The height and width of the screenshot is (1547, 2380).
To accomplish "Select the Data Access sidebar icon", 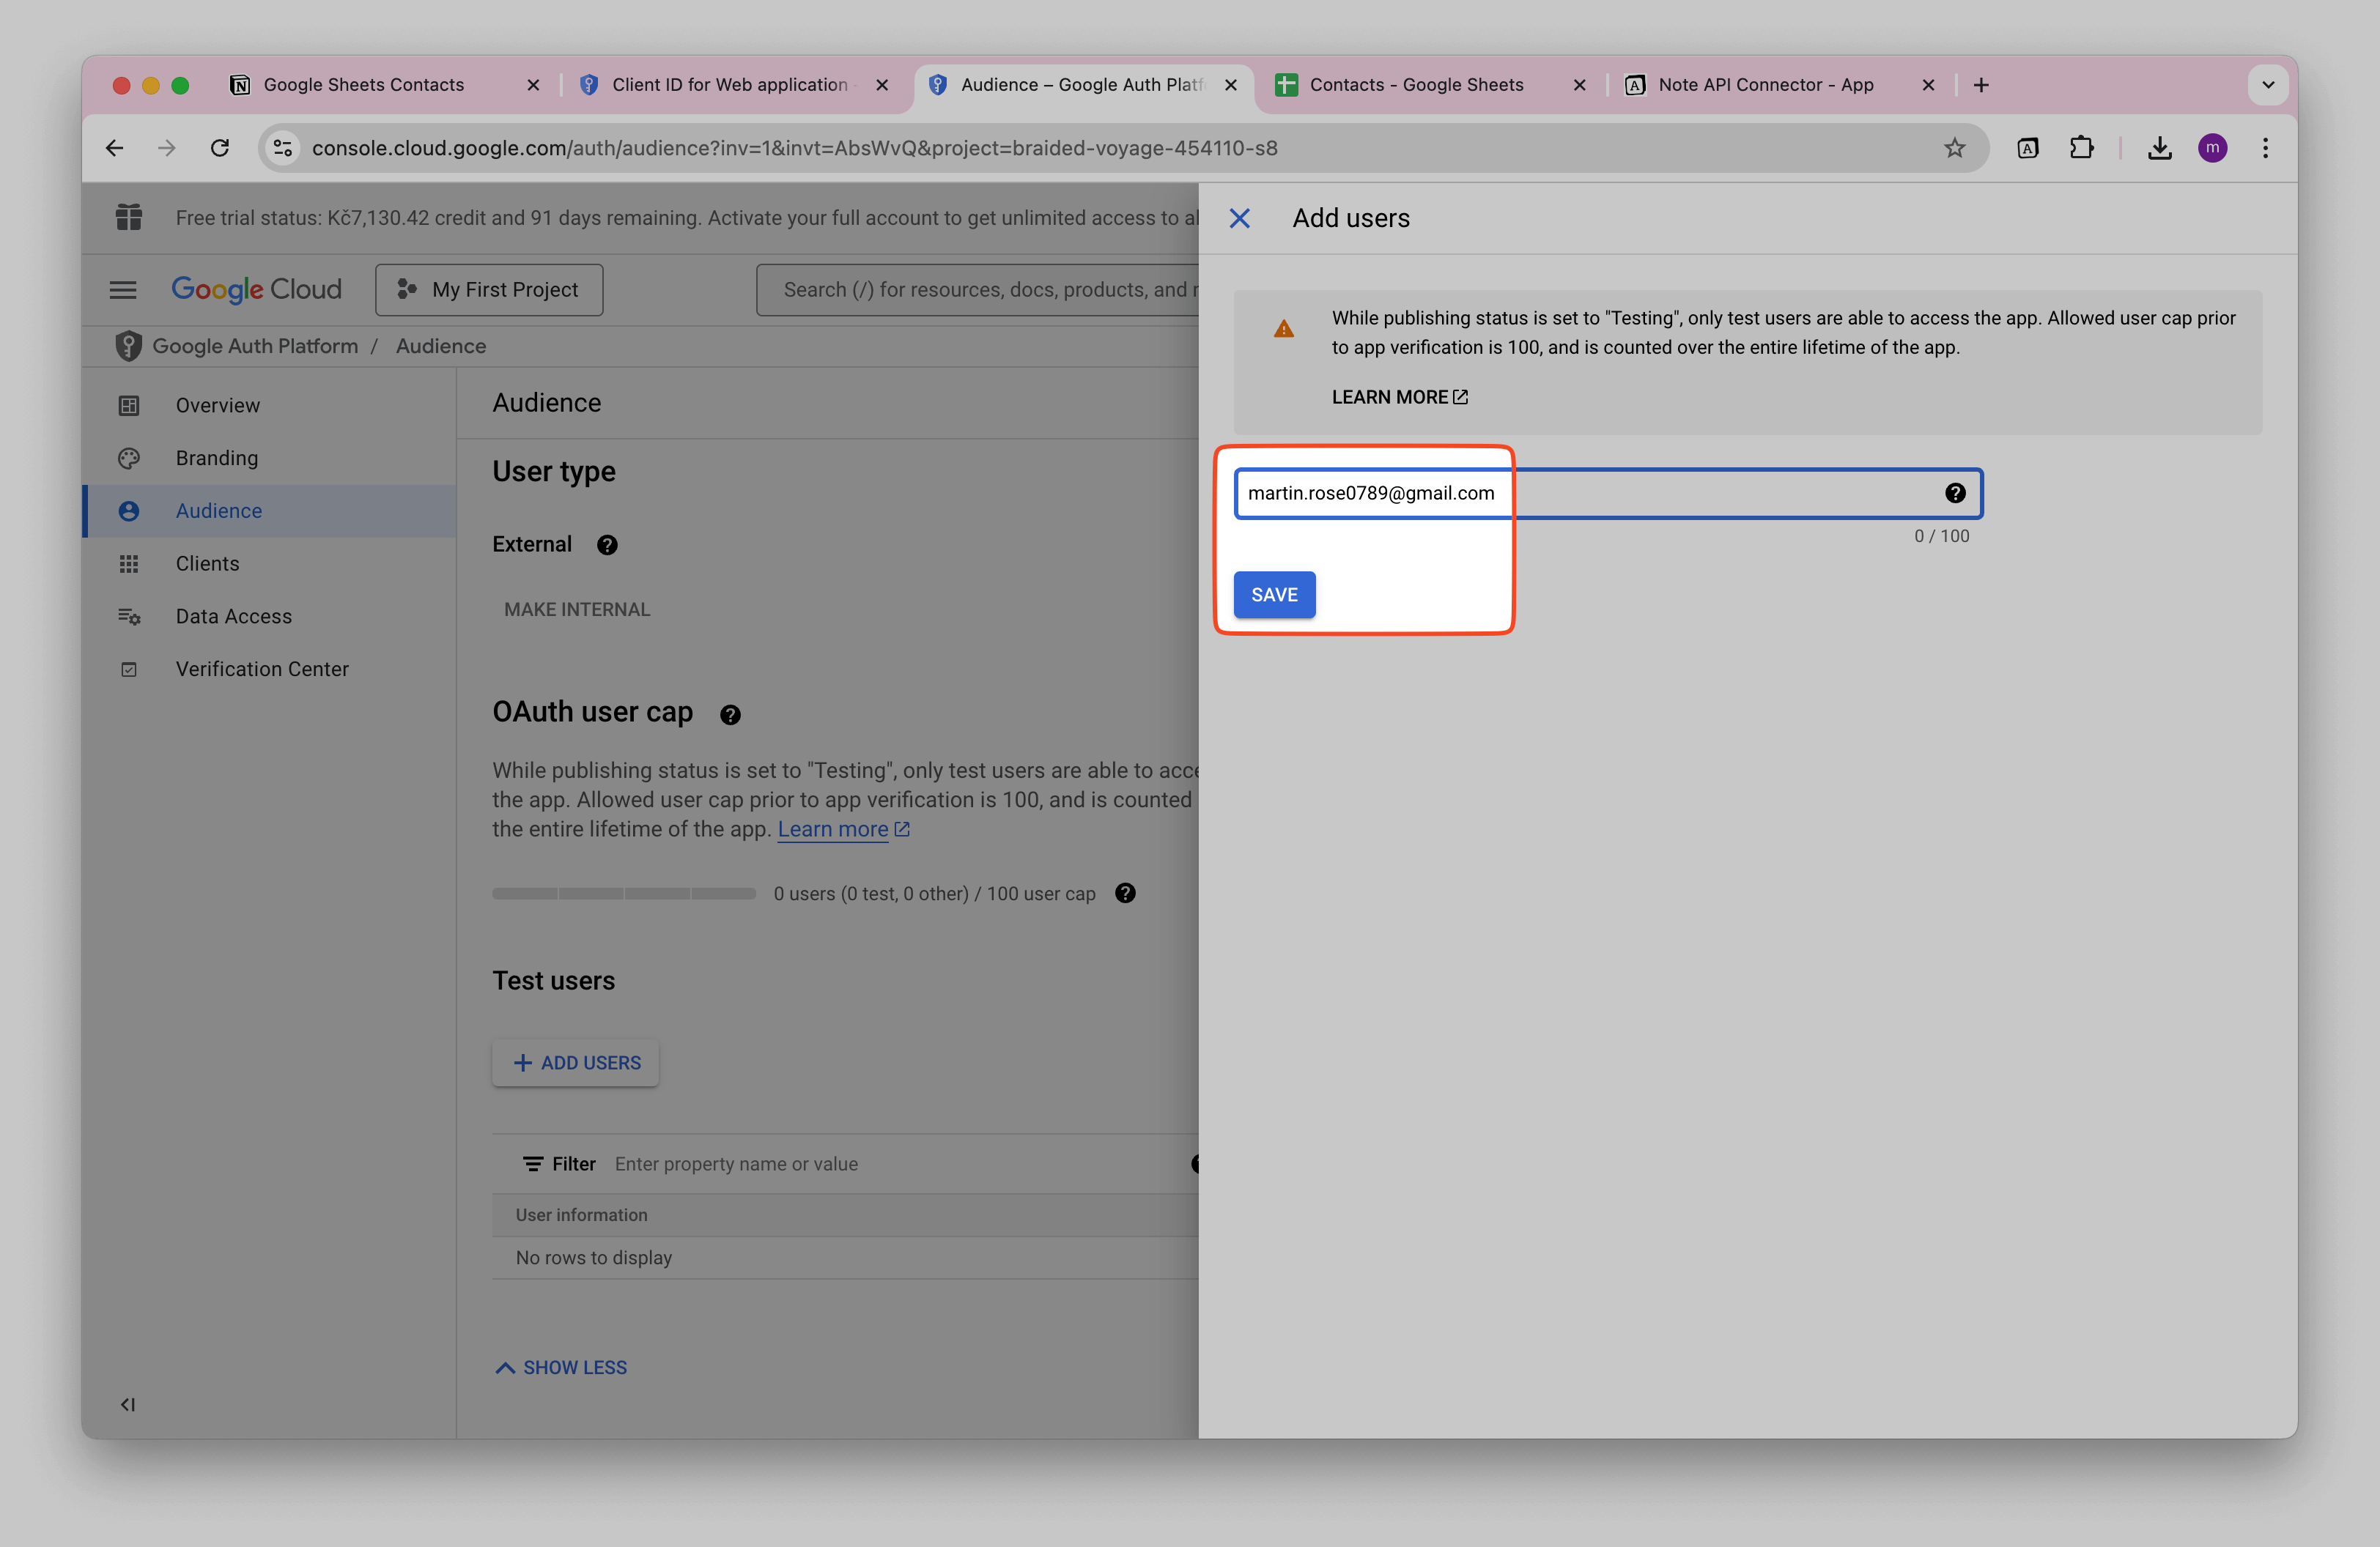I will click(129, 617).
